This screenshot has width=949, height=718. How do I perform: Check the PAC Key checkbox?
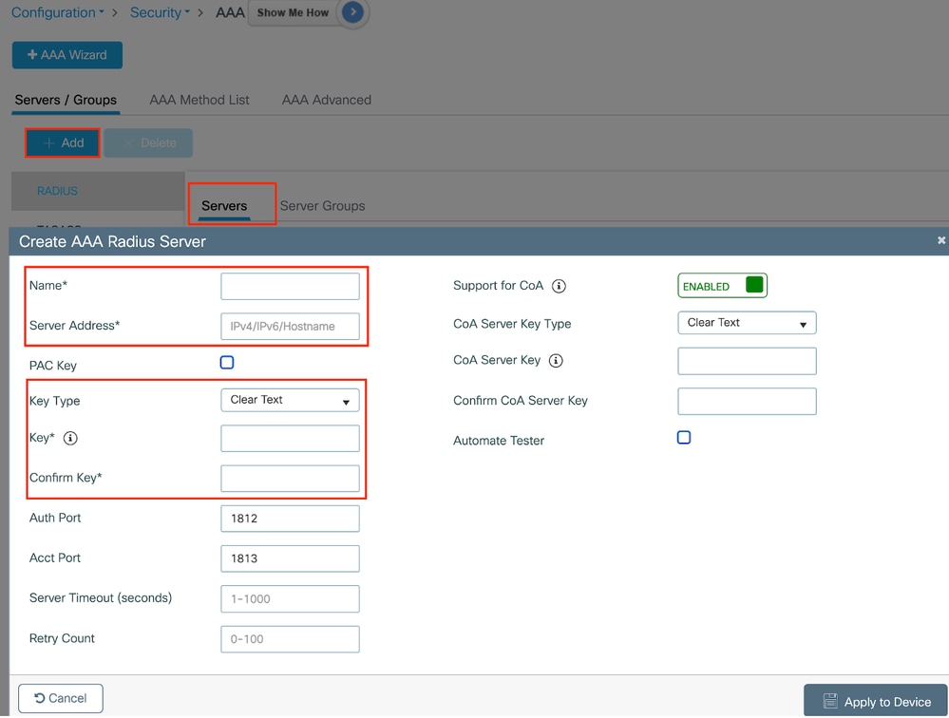(227, 363)
